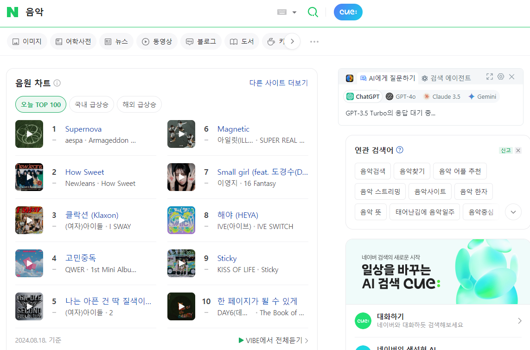Choose the Claude 3.5 model option
Image resolution: width=530 pixels, height=350 pixels.
click(x=442, y=96)
